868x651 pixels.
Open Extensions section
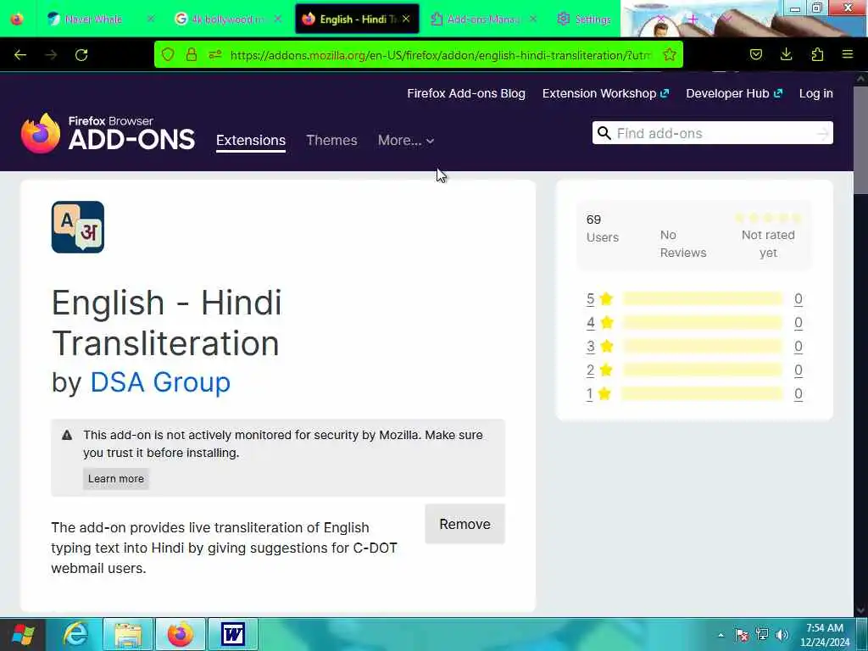coord(251,140)
